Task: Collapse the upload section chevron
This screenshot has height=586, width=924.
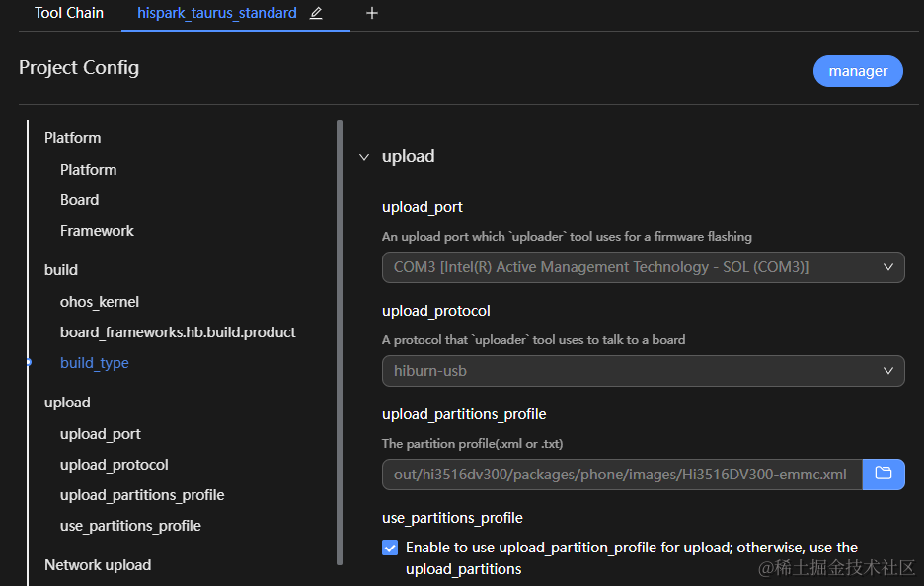Action: click(x=364, y=157)
